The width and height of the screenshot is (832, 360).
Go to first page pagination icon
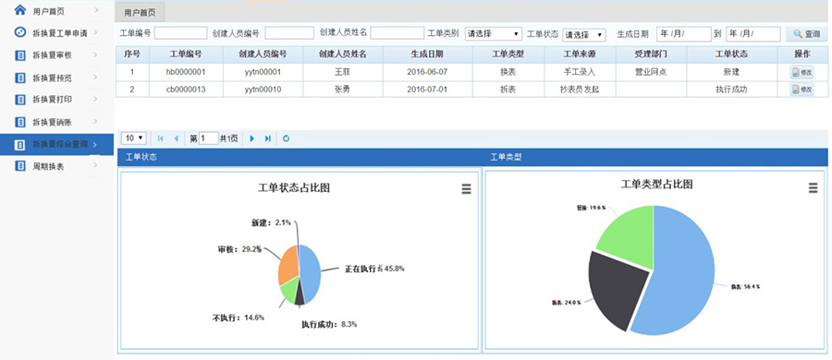pyautogui.click(x=161, y=138)
